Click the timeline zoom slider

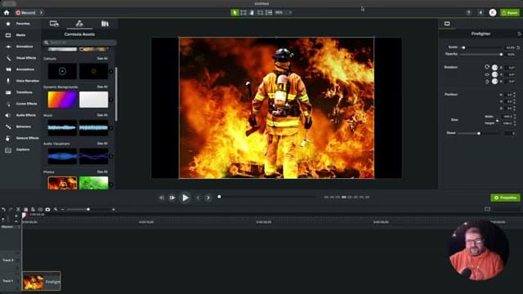(88, 209)
